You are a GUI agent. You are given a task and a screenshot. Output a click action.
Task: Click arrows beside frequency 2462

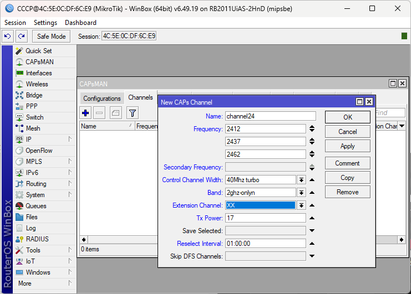pyautogui.click(x=312, y=154)
